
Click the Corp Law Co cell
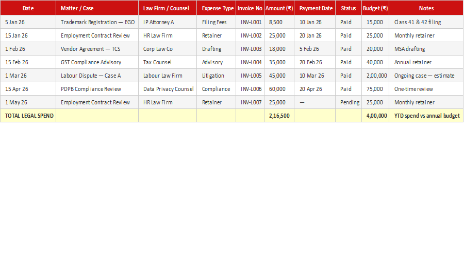click(x=168, y=49)
